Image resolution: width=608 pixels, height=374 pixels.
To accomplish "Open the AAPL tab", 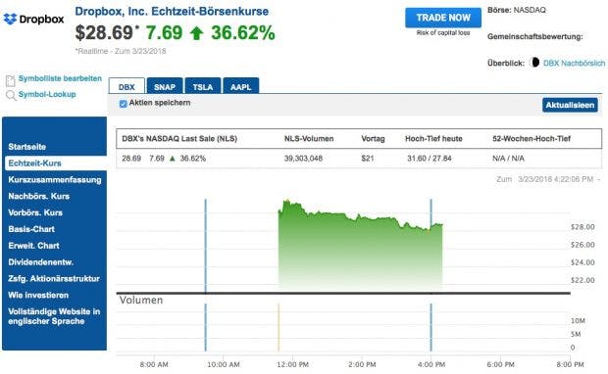I will [x=241, y=86].
